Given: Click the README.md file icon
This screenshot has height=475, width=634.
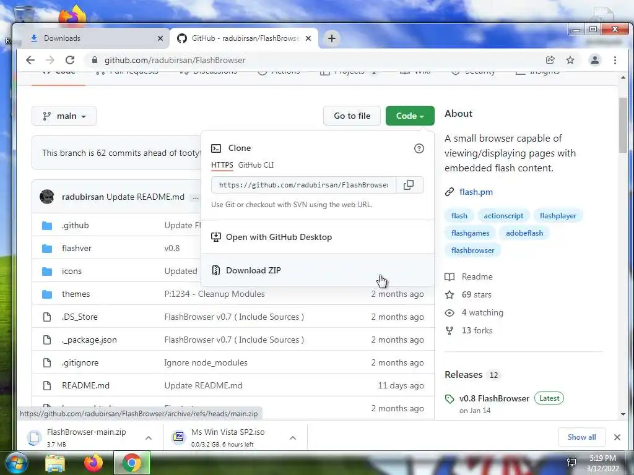Looking at the screenshot, I should (47, 386).
